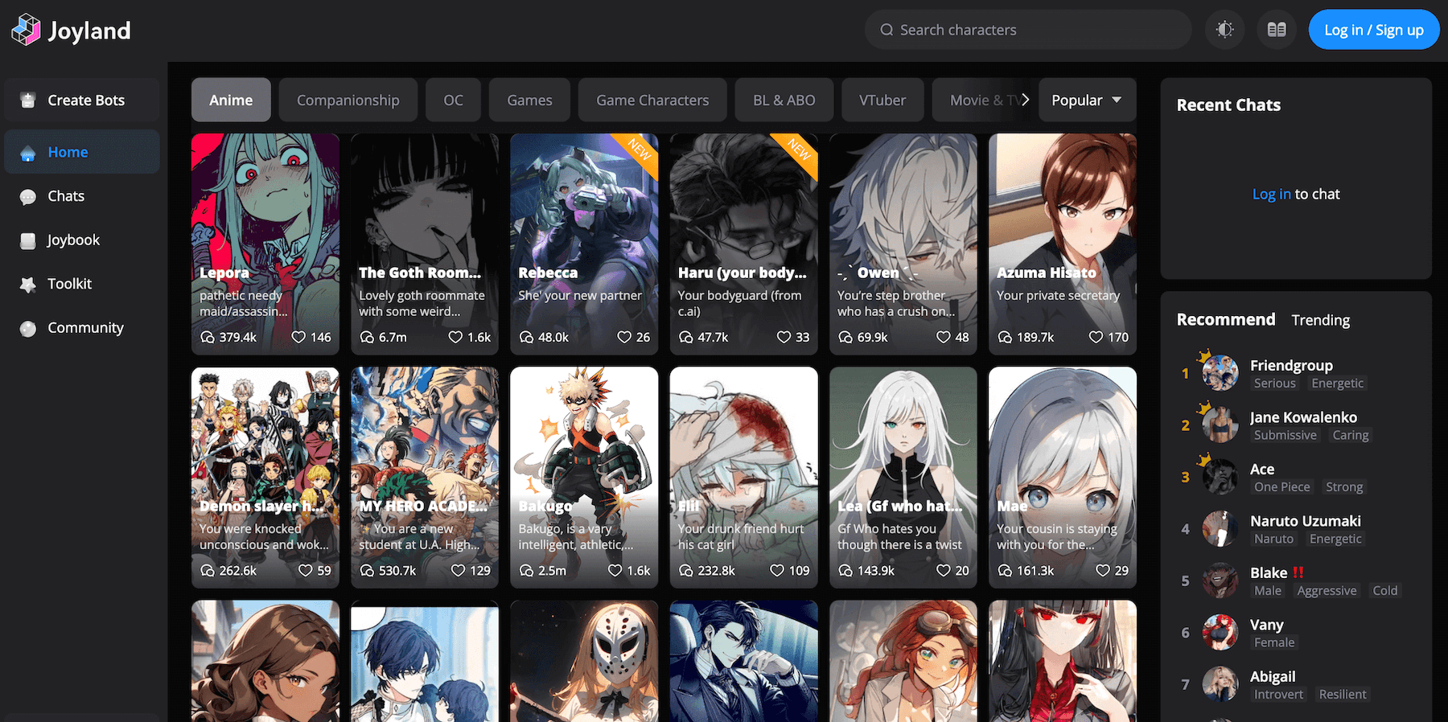Click the Joyland logo icon
The height and width of the screenshot is (722, 1448).
coord(26,30)
